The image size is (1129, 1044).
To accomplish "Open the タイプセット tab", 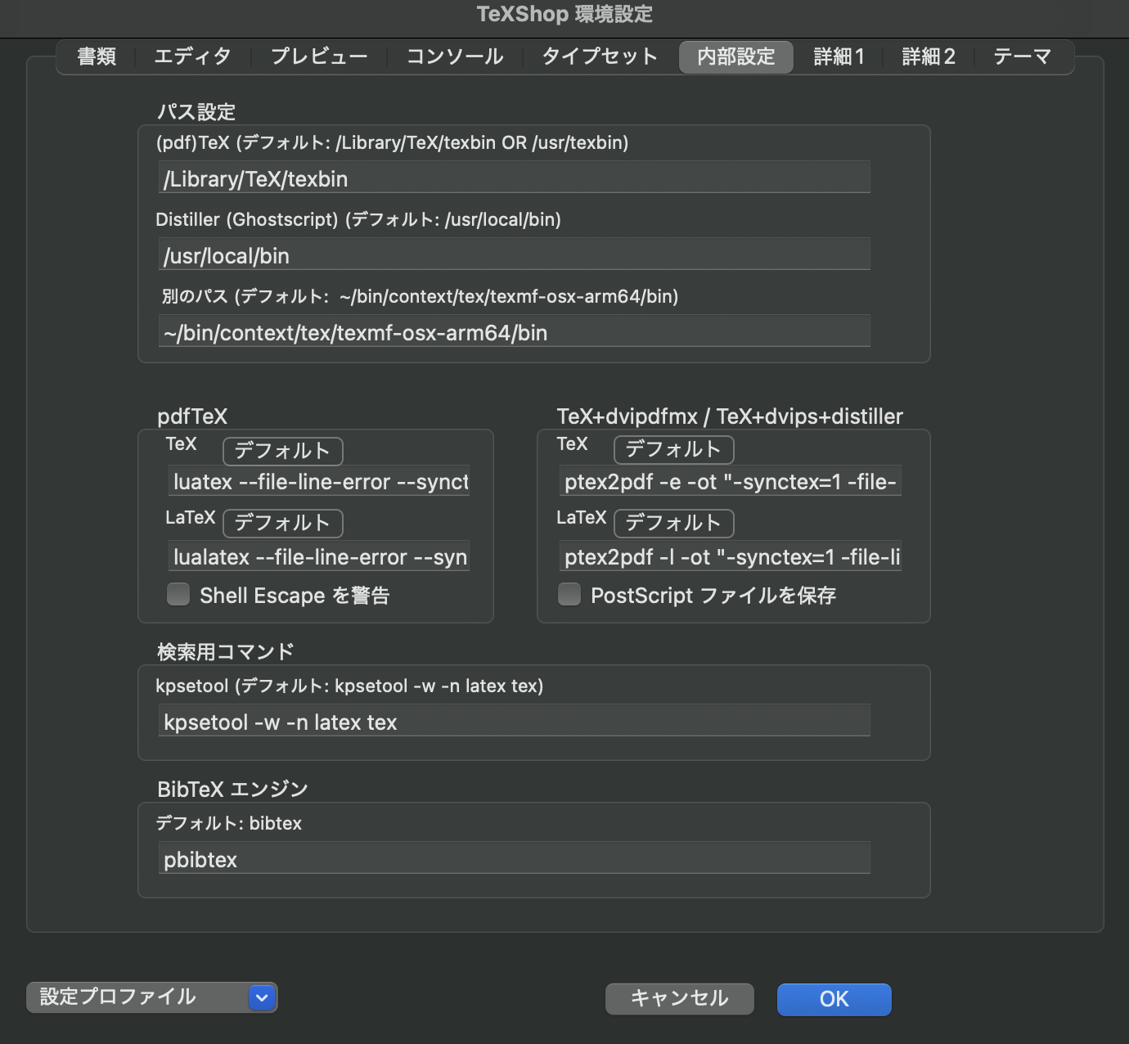I will click(x=600, y=56).
